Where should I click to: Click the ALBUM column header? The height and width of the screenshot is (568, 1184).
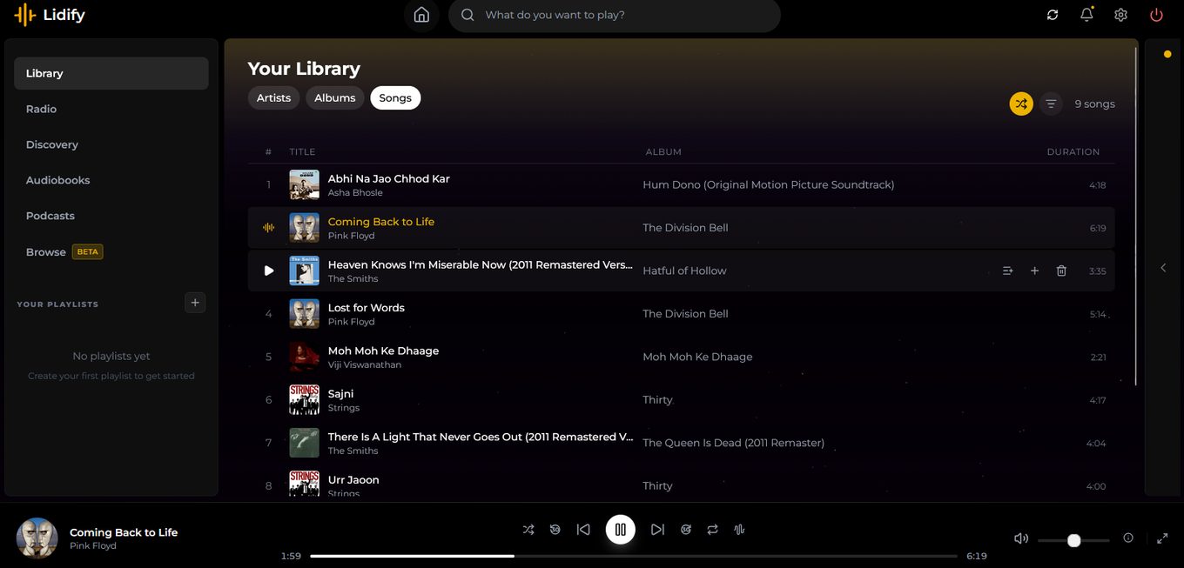663,151
